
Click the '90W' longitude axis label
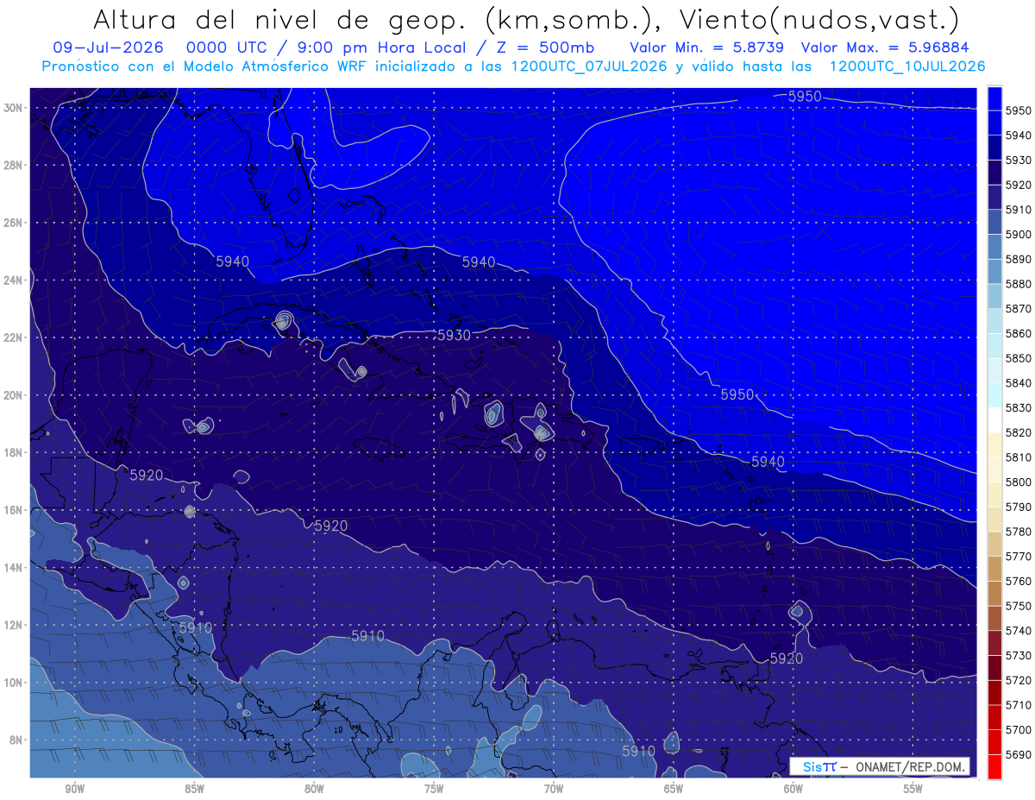[74, 789]
